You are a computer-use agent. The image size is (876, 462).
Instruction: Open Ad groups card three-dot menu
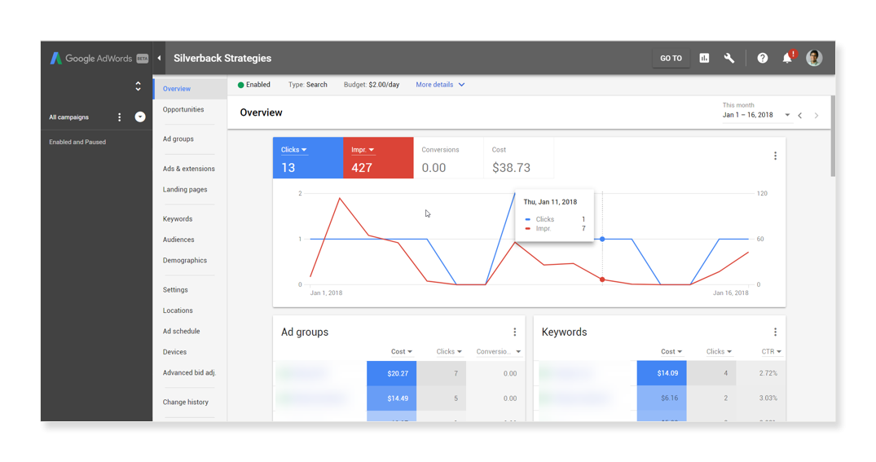click(514, 332)
